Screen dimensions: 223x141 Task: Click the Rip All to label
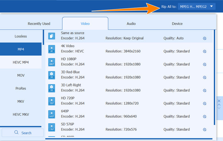point(169,7)
